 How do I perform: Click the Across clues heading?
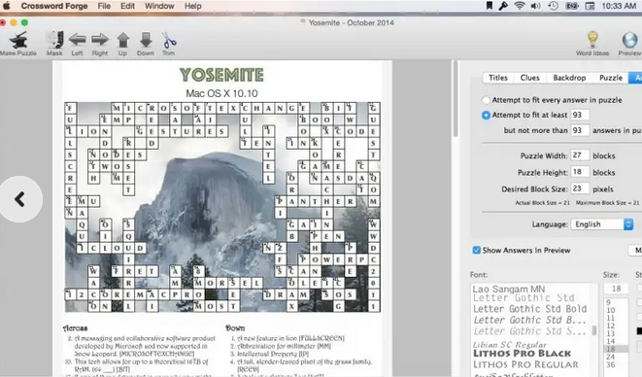76,327
